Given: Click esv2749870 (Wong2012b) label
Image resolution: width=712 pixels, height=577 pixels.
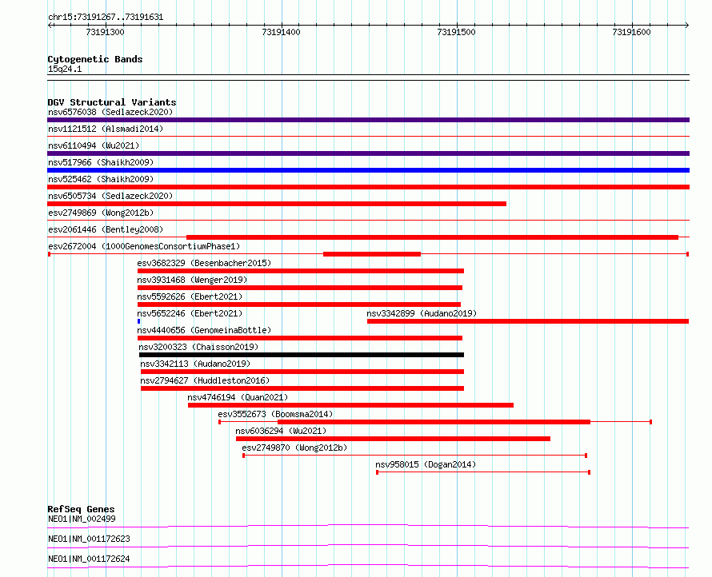Looking at the screenshot, I should (x=294, y=448).
